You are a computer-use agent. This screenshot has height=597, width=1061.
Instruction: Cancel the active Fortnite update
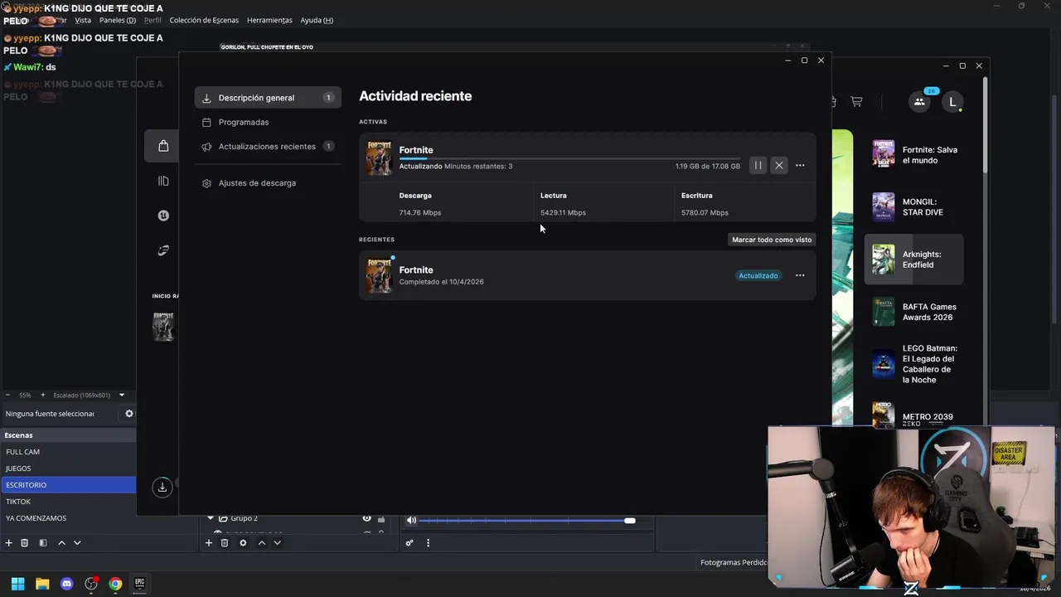[x=779, y=165]
